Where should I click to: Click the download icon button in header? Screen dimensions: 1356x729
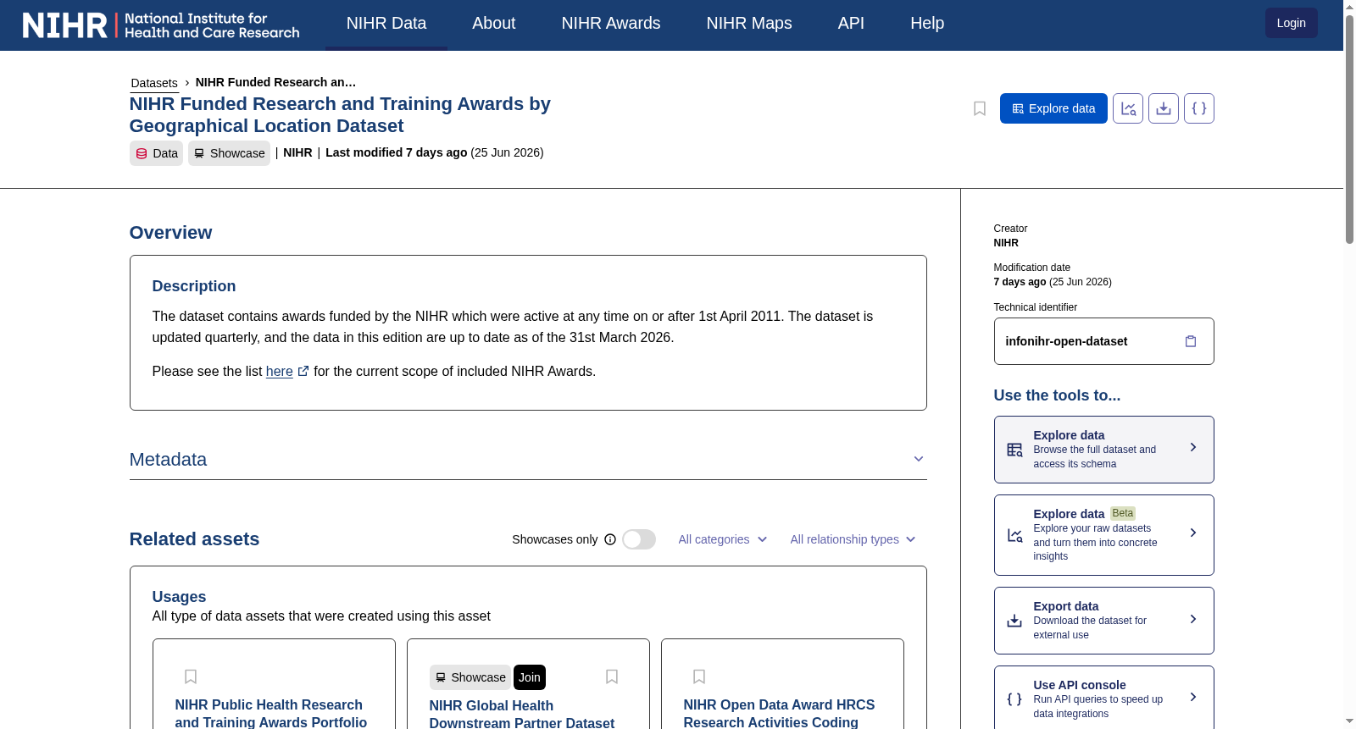1164,108
